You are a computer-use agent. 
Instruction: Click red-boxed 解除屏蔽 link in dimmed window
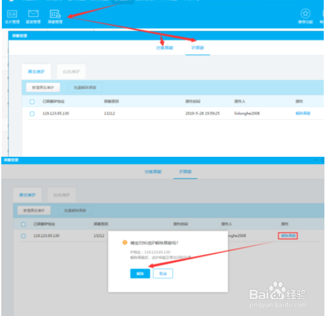point(288,236)
